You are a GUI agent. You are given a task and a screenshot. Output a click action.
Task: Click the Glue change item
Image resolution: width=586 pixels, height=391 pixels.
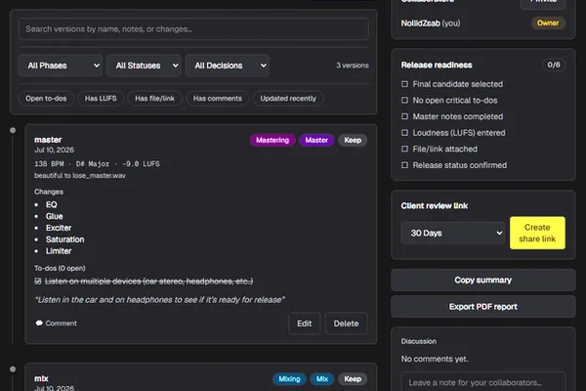[54, 216]
